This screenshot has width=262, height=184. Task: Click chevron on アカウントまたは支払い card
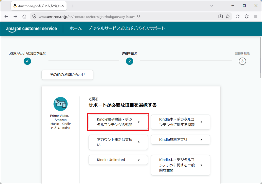[x=139, y=142]
